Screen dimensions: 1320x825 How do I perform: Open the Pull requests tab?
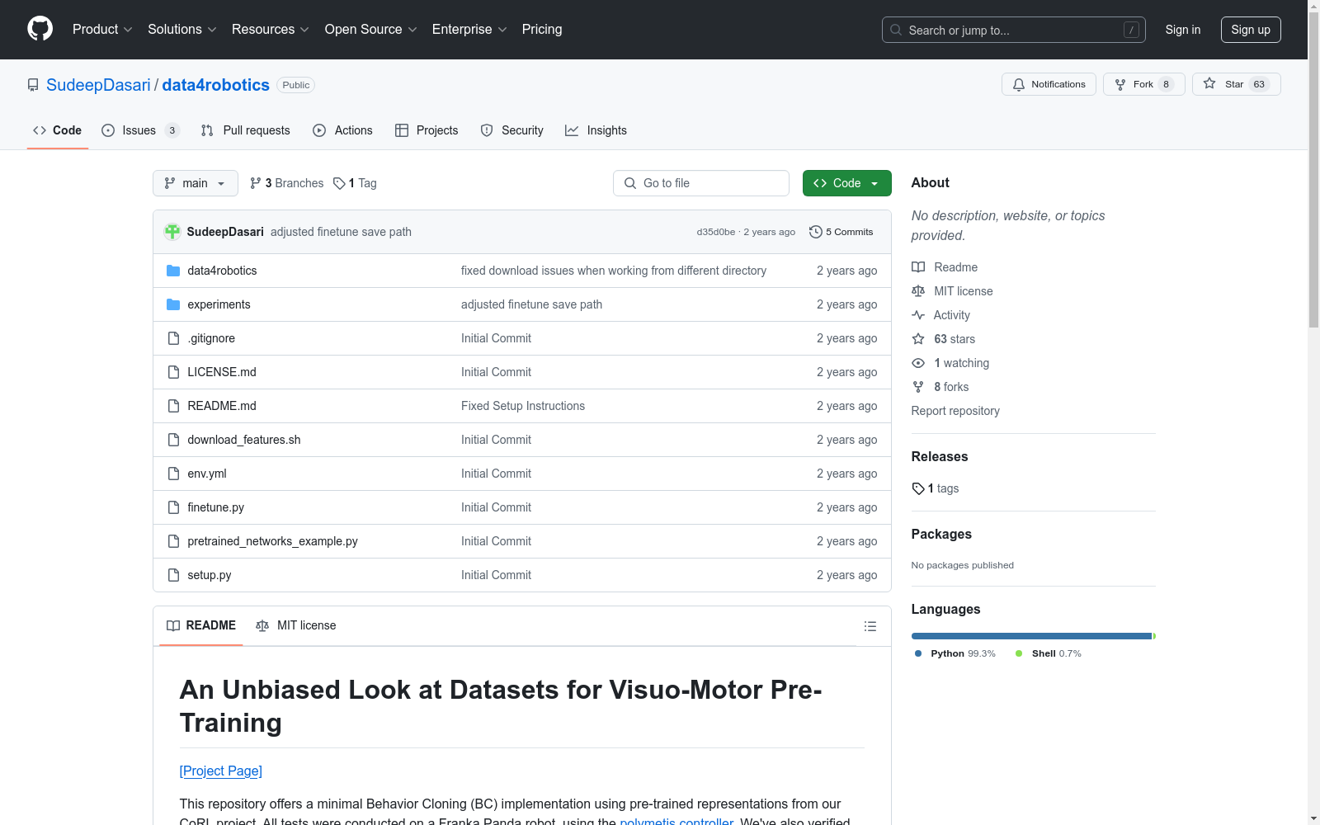click(246, 130)
